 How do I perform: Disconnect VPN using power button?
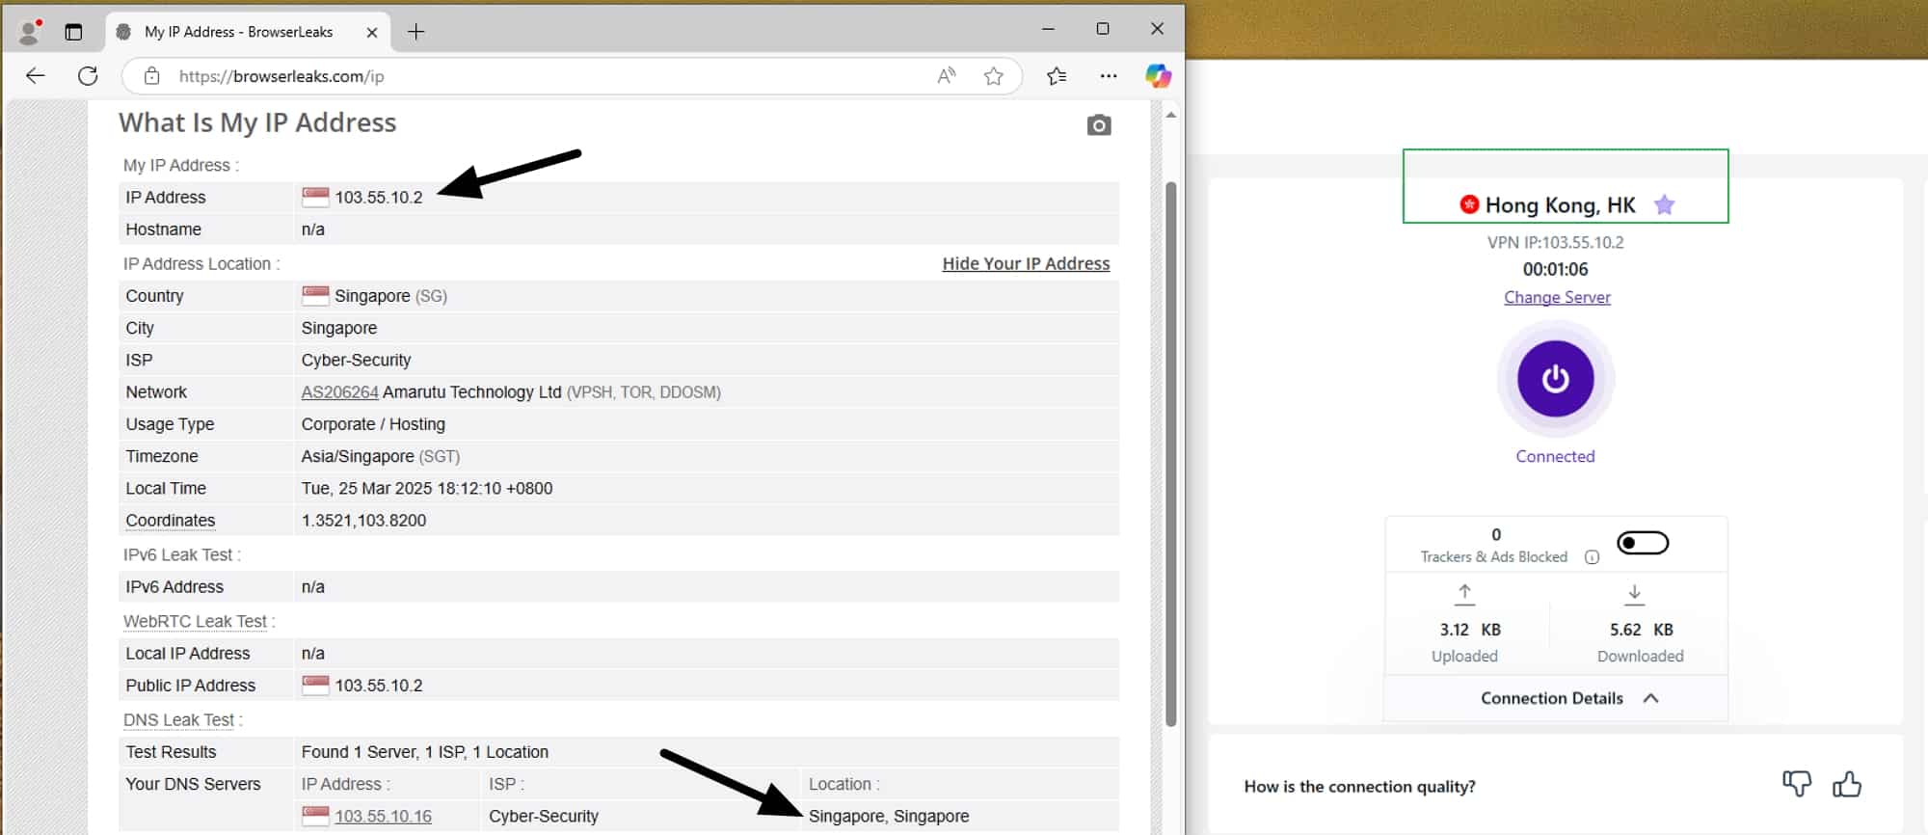click(1555, 379)
